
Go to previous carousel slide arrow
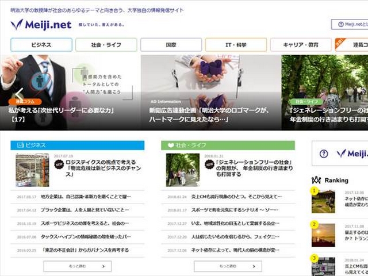pos(19,94)
